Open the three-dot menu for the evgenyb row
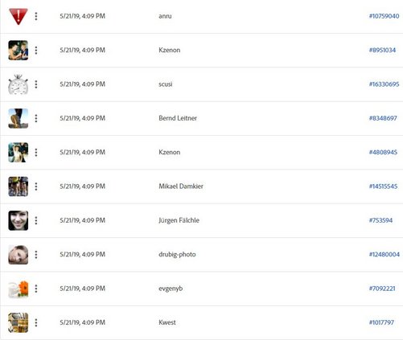403x340 pixels. click(x=36, y=289)
